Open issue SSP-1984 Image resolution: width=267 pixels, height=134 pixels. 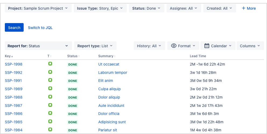(x=13, y=130)
